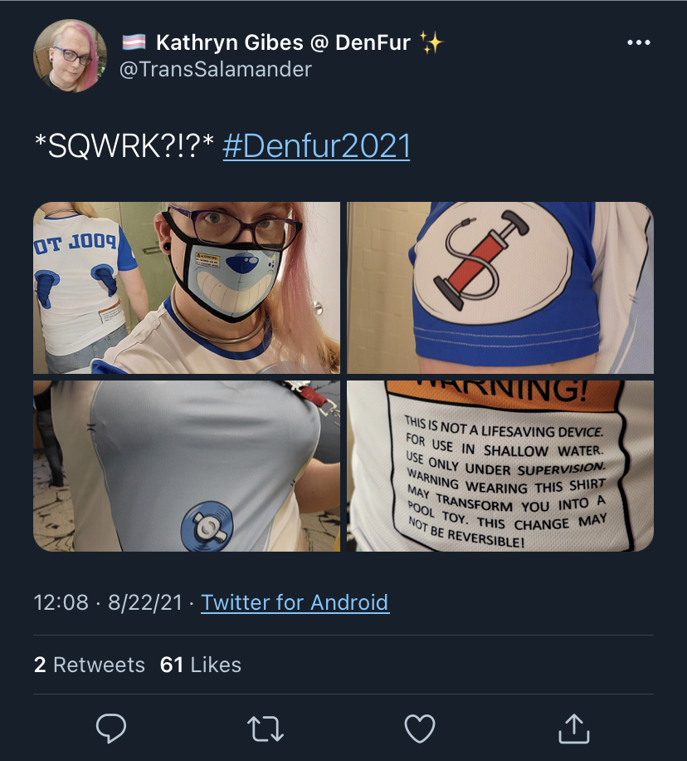Open the WARNING label photo
The height and width of the screenshot is (761, 687).
500,466
